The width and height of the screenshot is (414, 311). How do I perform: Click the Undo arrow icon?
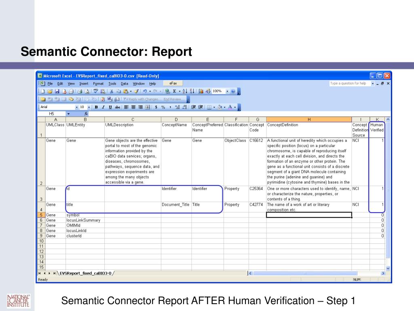(x=145, y=92)
